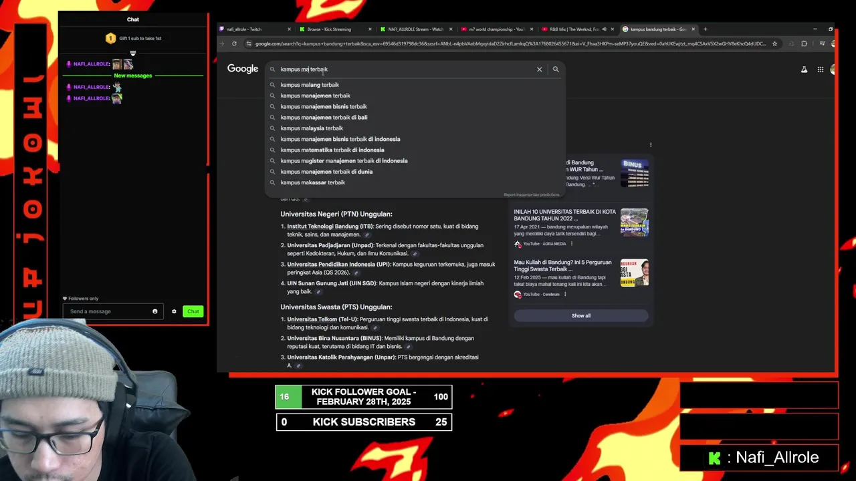Choose kampus manajemen bisnis terbaik di indonesia

coord(416,139)
